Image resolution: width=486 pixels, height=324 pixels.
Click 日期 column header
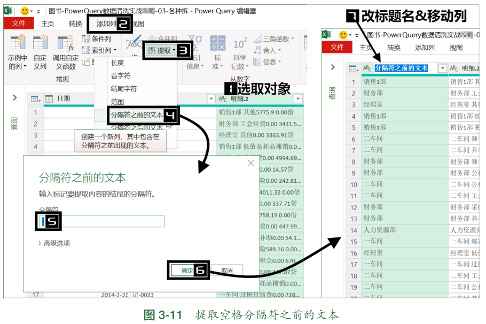pos(64,99)
